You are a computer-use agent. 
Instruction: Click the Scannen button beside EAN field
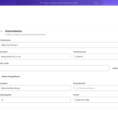114,68
